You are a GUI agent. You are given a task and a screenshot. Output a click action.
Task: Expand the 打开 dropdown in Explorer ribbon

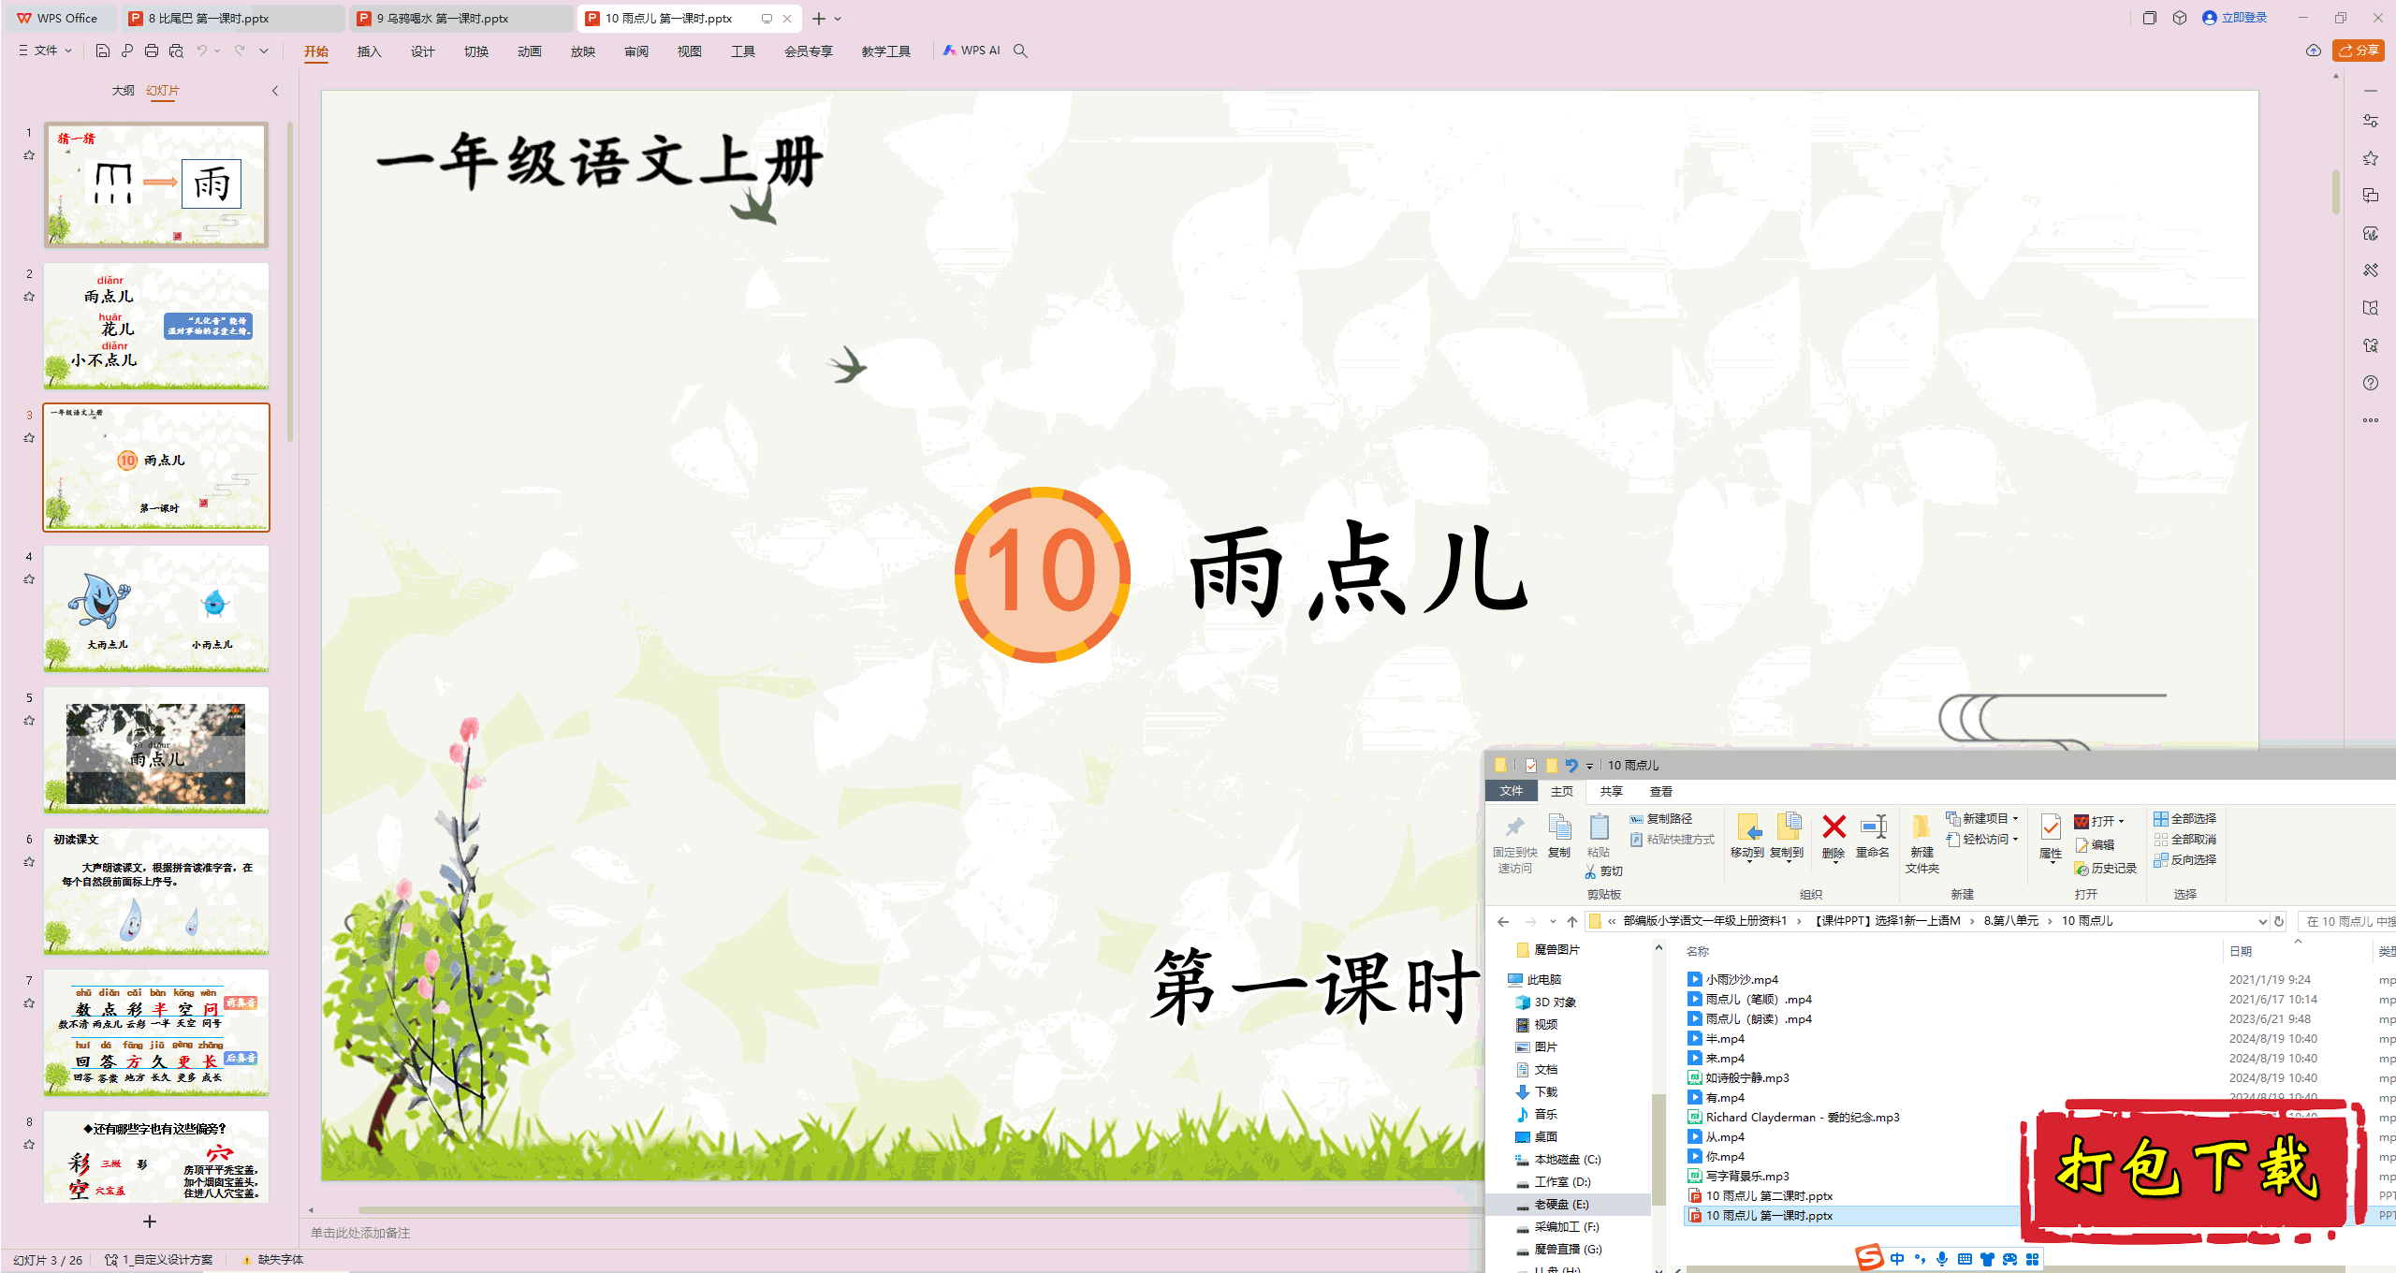click(2121, 822)
